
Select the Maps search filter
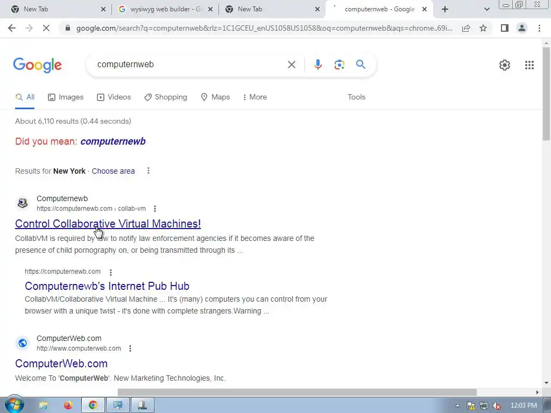[215, 97]
